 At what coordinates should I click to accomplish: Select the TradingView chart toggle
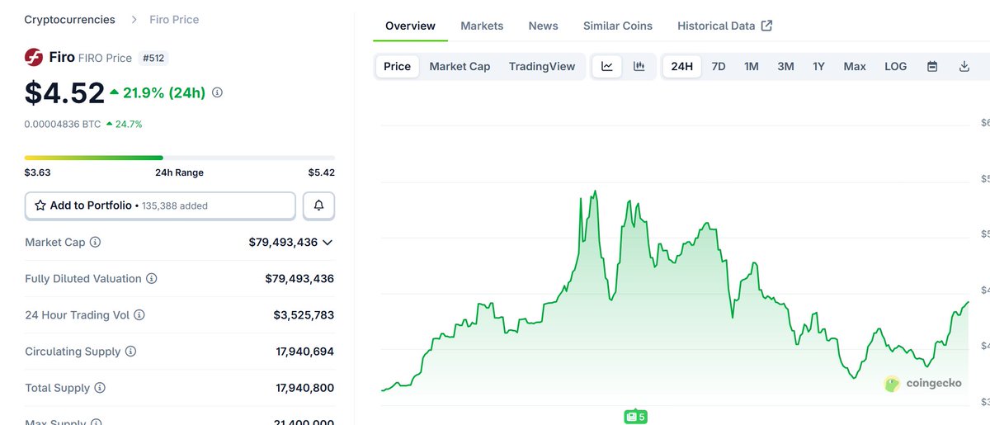pos(542,66)
